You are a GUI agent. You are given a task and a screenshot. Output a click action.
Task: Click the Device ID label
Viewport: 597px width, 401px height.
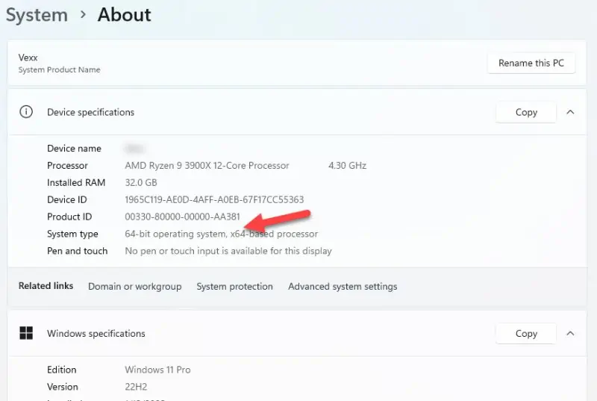(67, 200)
